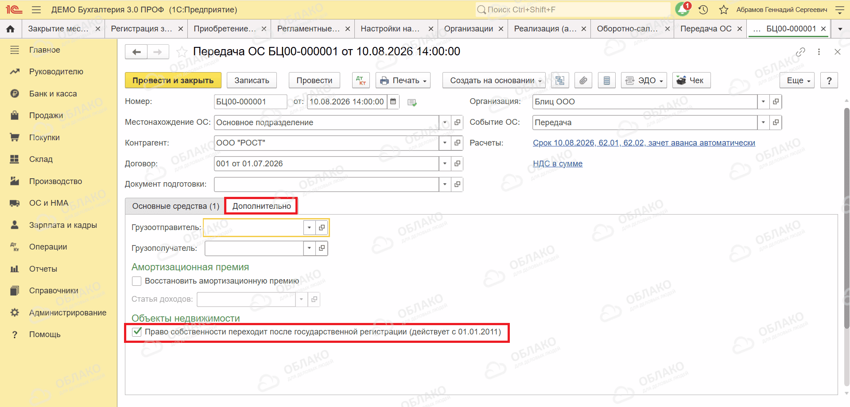This screenshot has width=850, height=407.
Task: Open attached files paperclip icon
Action: [x=583, y=81]
